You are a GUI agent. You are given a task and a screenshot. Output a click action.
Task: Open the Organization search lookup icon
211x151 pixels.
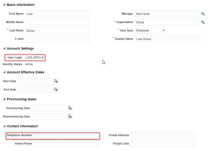(x=203, y=22)
